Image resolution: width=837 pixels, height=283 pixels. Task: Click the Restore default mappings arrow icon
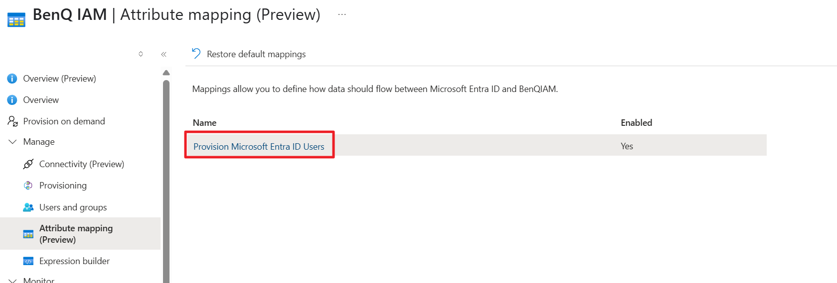(196, 54)
